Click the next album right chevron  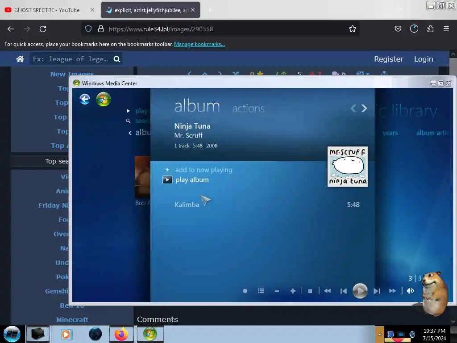[364, 109]
